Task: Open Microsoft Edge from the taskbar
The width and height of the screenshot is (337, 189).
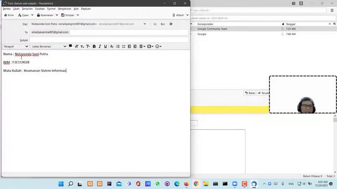Action: [x=177, y=184]
